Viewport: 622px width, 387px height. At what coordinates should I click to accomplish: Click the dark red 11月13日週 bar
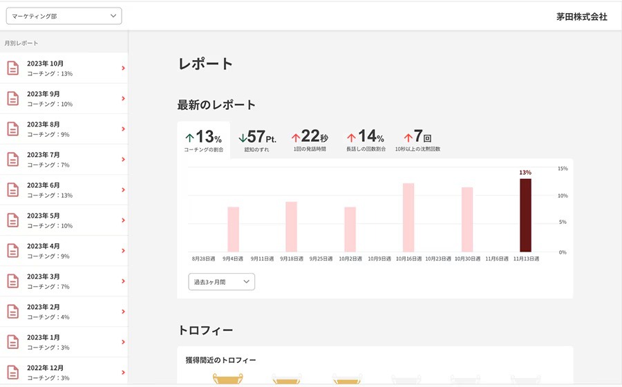pyautogui.click(x=526, y=216)
